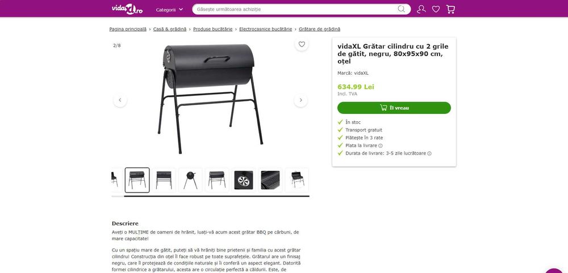Image resolution: width=568 pixels, height=273 pixels.
Task: Navigate to Grătare de grădină breadcrumb
Action: click(x=319, y=29)
